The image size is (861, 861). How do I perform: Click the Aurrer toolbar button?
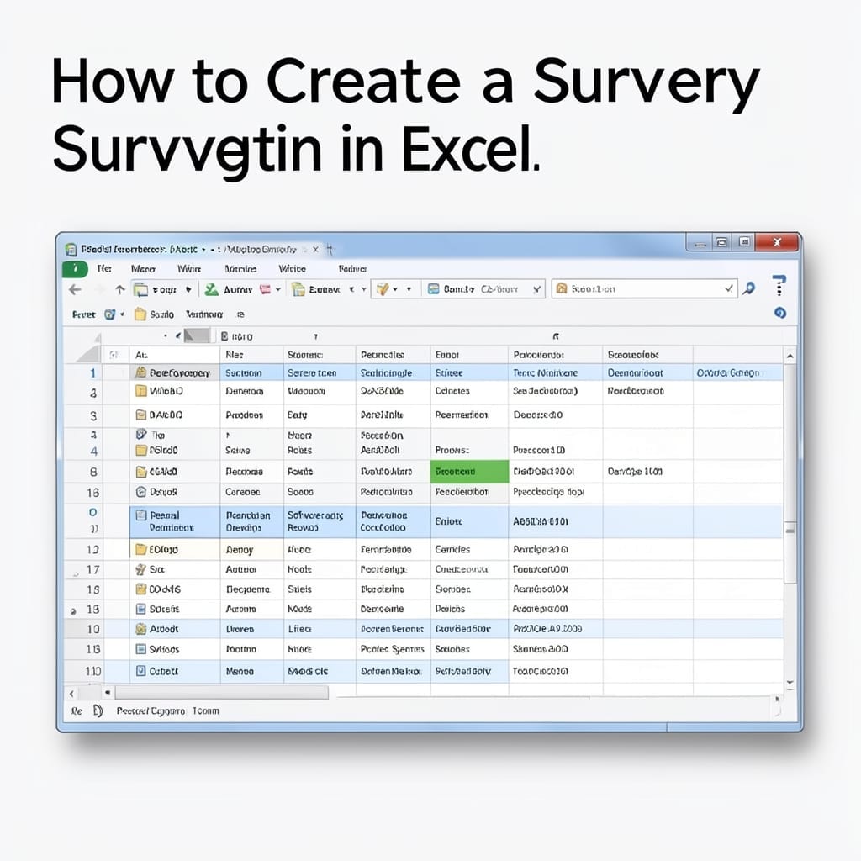(x=229, y=289)
